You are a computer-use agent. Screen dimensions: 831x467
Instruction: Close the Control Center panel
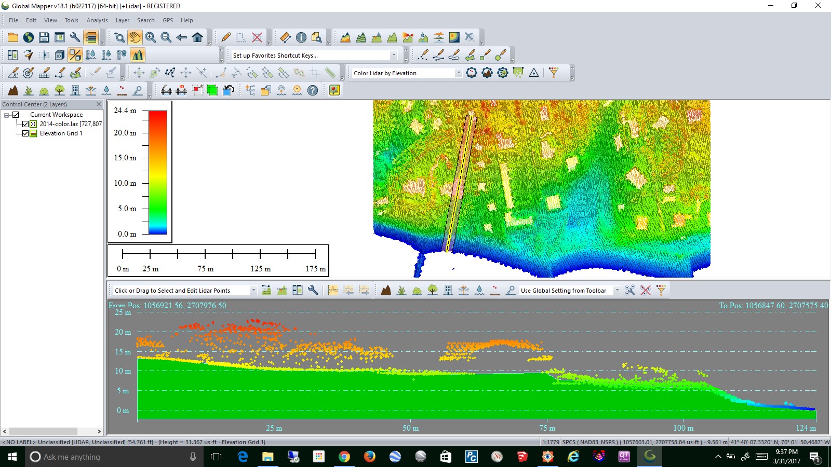click(99, 104)
